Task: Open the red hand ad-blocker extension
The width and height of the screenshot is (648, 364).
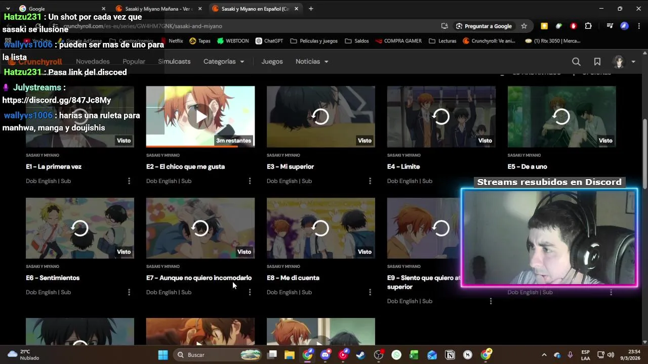Action: coord(574,26)
